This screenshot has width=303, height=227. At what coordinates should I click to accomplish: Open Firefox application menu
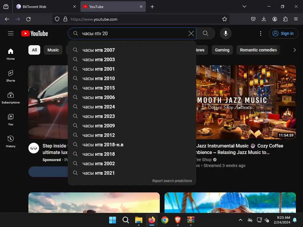tap(296, 19)
